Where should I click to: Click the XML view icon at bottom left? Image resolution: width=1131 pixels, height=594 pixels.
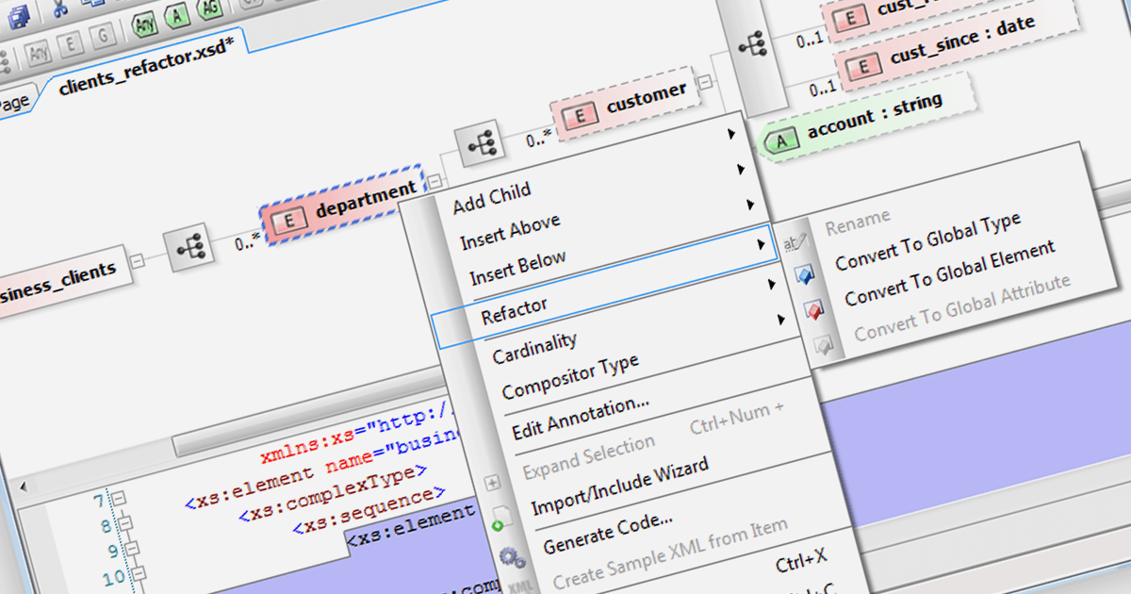519,587
